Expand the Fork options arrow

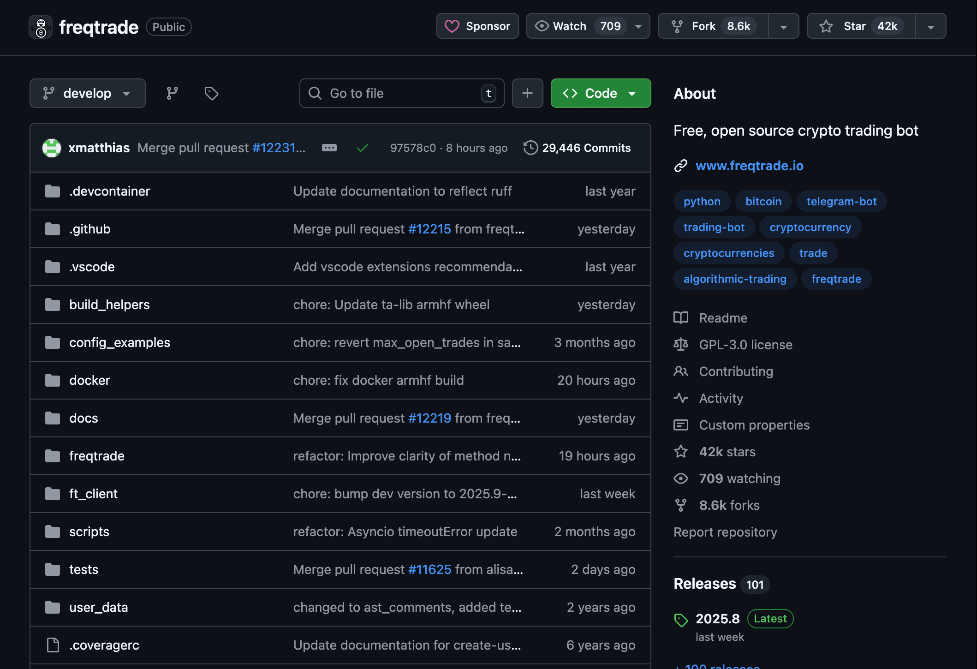(x=783, y=26)
